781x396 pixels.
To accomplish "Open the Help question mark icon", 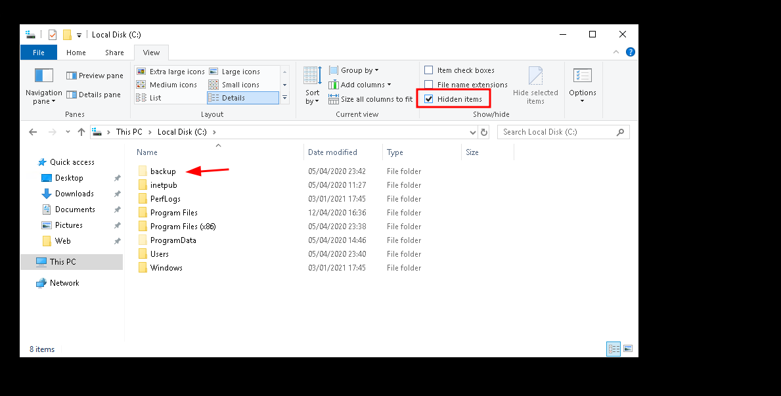I will (630, 53).
